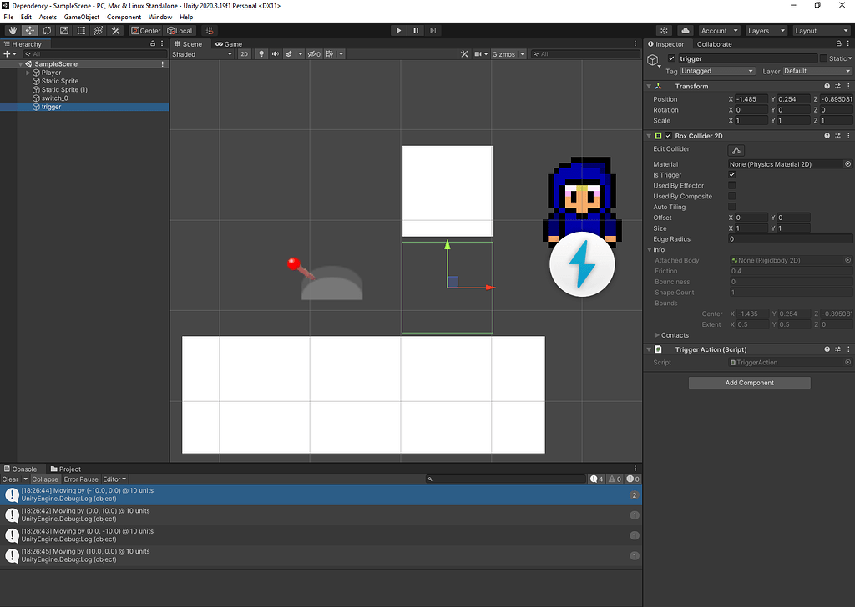The height and width of the screenshot is (607, 855).
Task: Click the Edit Collider icon button
Action: coord(736,150)
